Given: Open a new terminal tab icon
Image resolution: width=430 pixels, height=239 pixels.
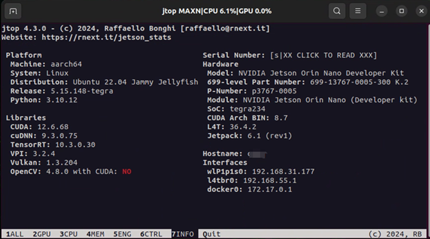Looking at the screenshot, I should (13, 11).
